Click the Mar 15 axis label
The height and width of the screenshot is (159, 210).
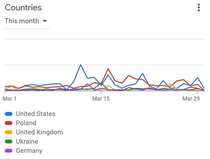[x=101, y=99]
